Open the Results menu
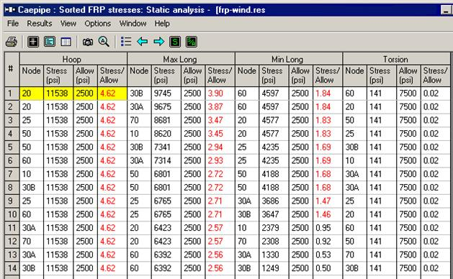453x279 pixels. tap(40, 24)
